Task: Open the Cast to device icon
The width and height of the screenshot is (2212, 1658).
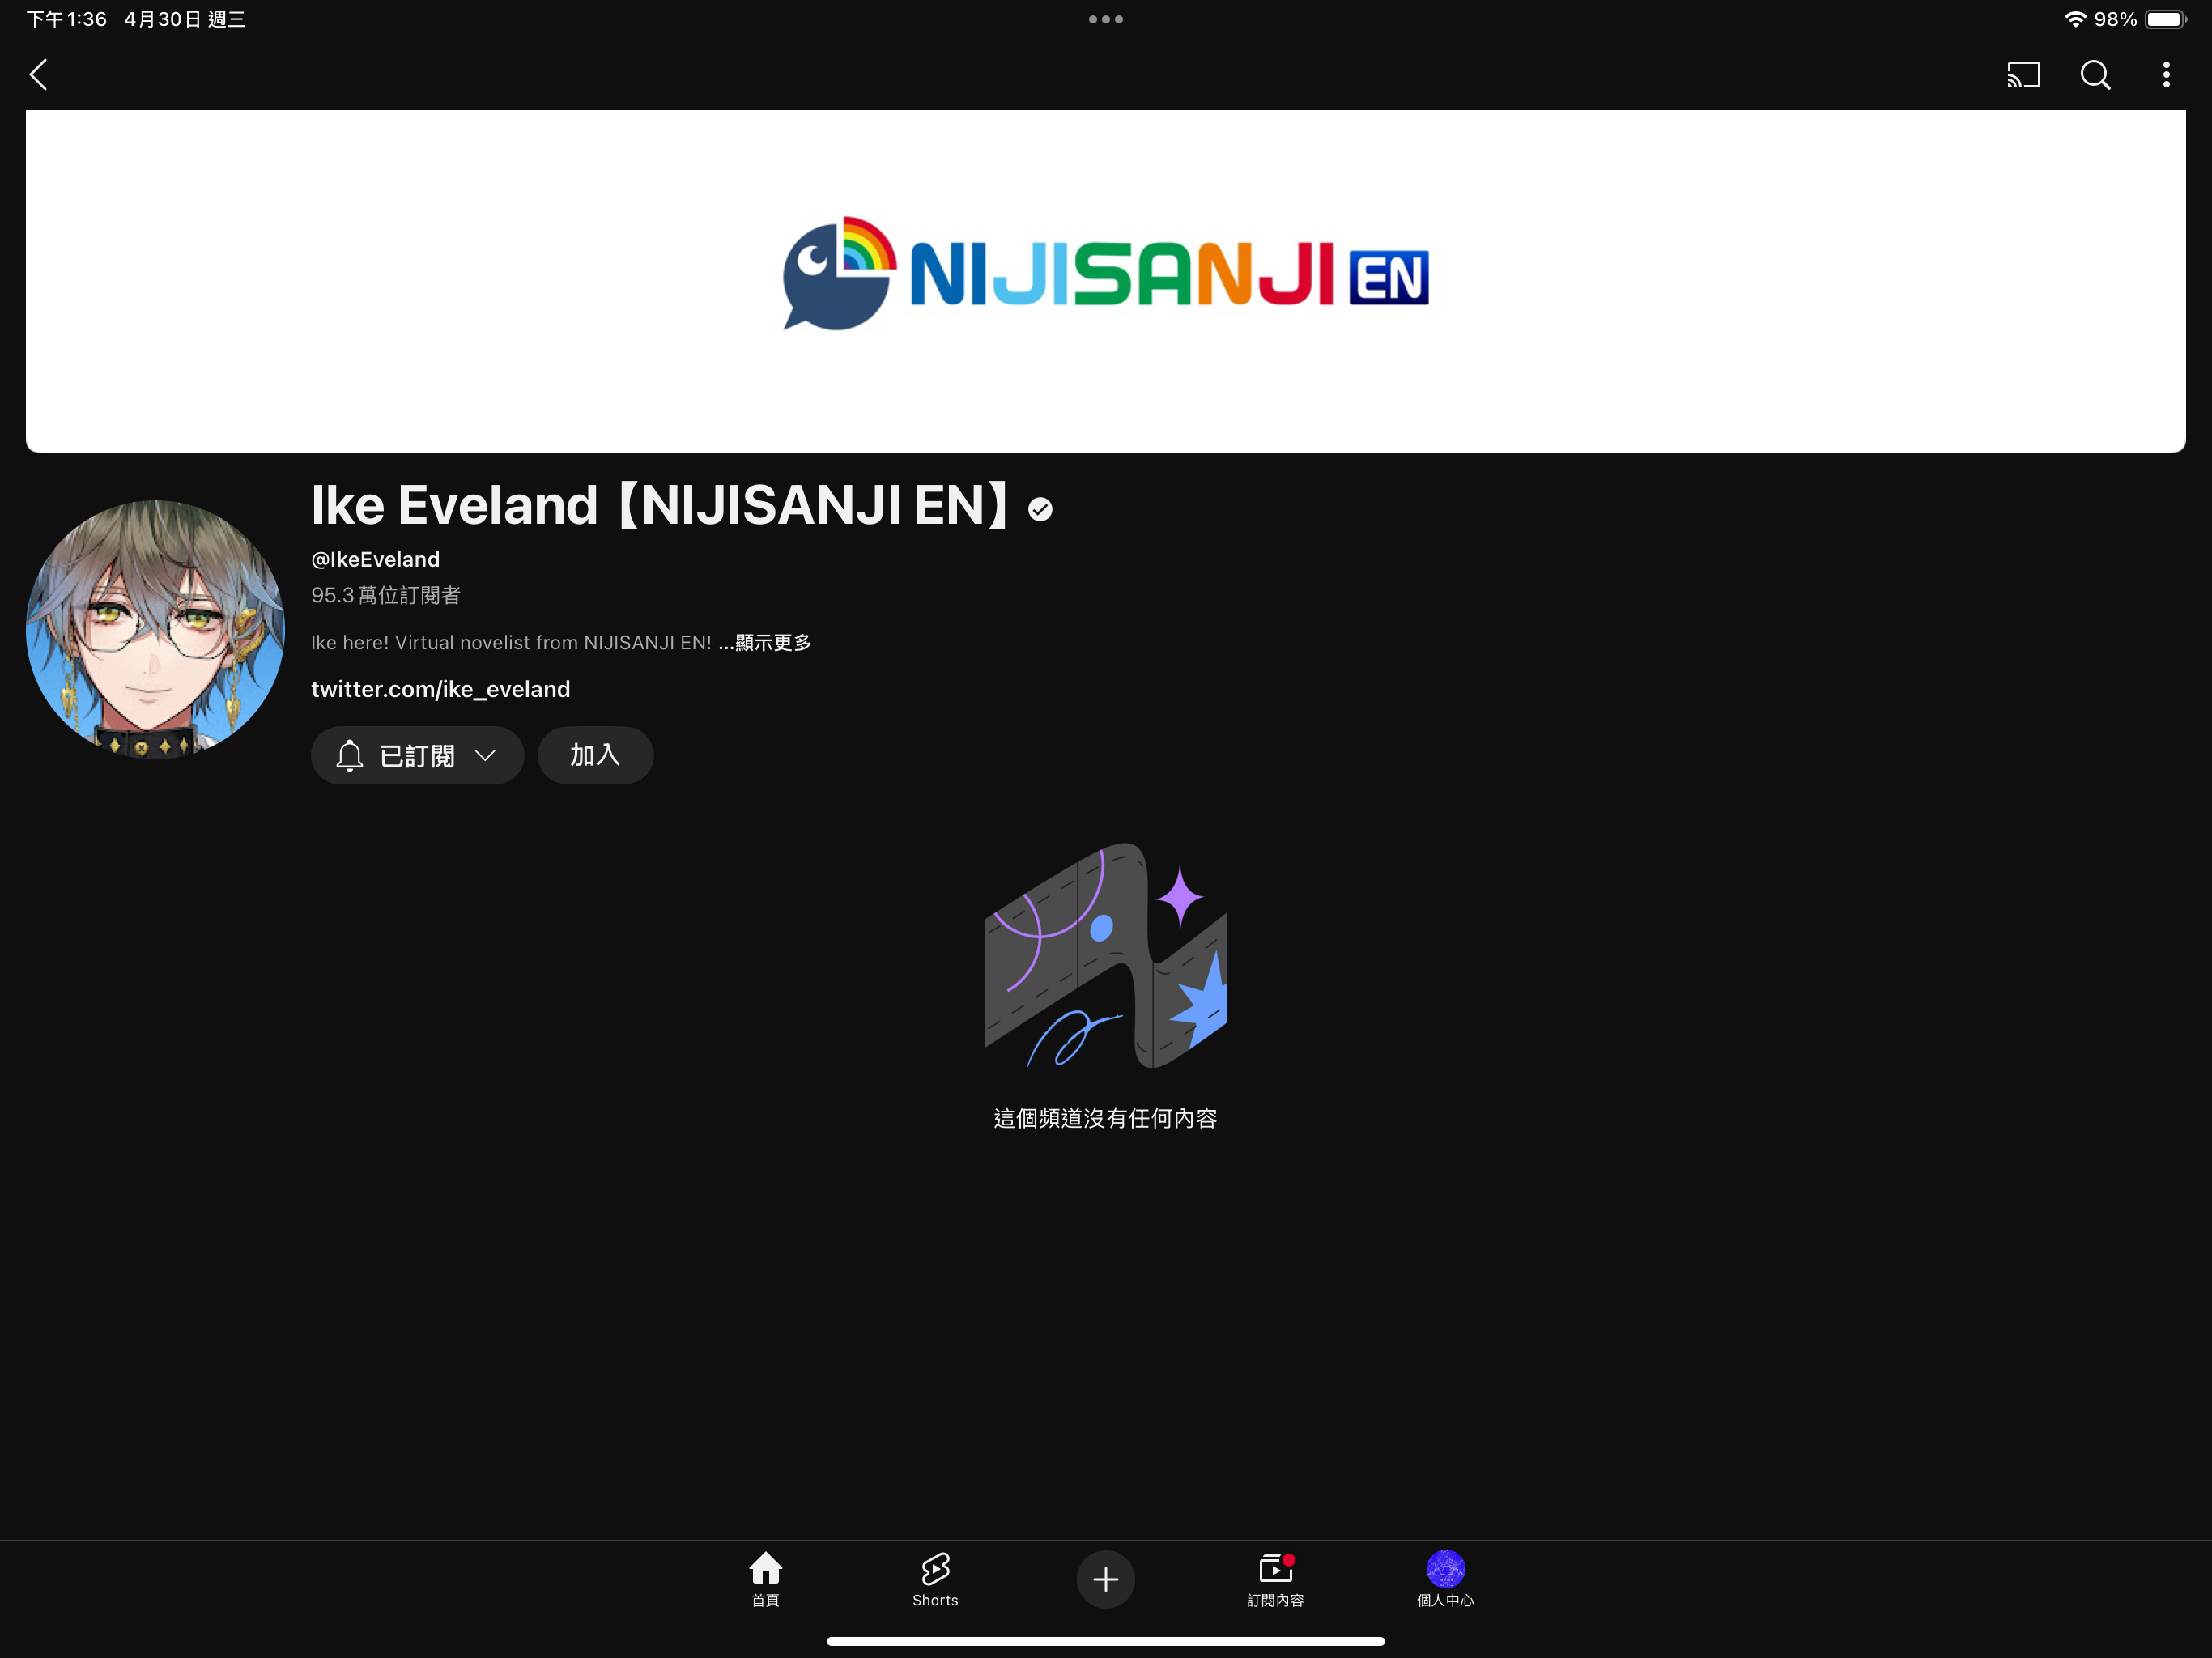Action: point(2023,75)
